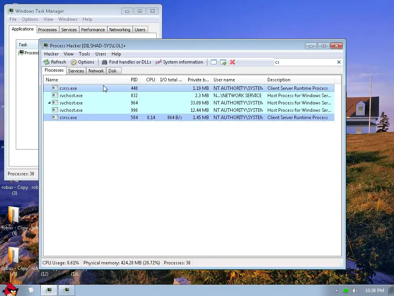The height and width of the screenshot is (296, 394).
Task: Click the 'N...\NETWORK SERVICE' user name cell
Action: point(237,96)
